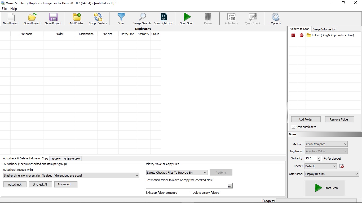Click the browse ... destination folder button
This screenshot has height=203, width=362.
(x=230, y=186)
